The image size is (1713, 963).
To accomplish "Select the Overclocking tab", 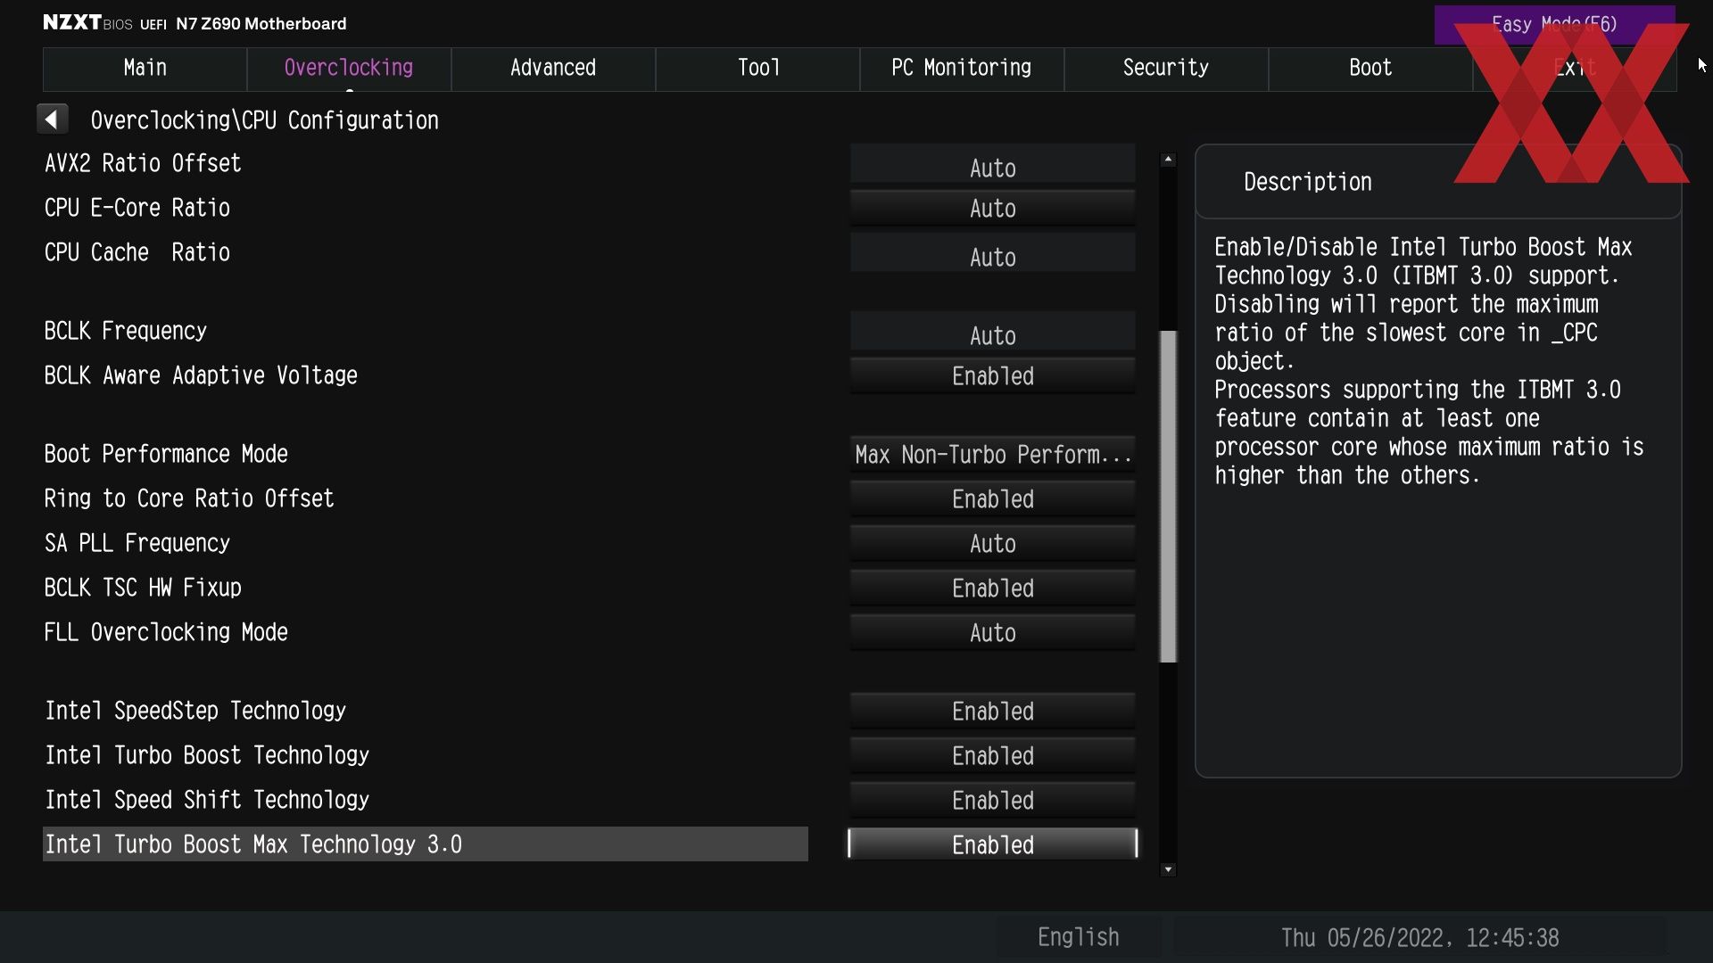I will point(349,68).
